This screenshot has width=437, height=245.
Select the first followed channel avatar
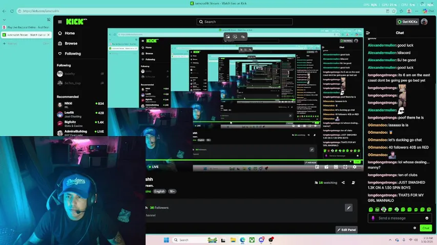60,73
